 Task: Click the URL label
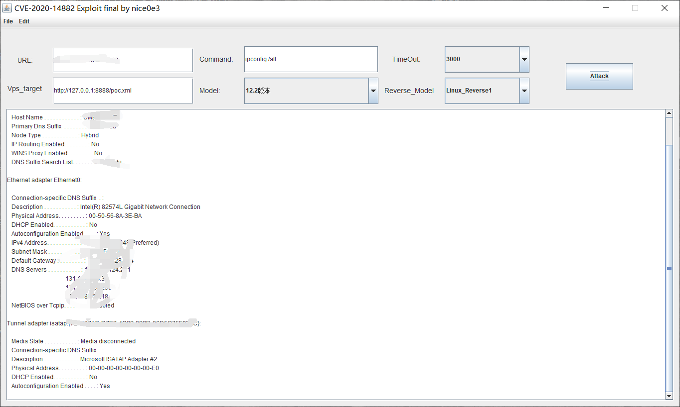(25, 60)
